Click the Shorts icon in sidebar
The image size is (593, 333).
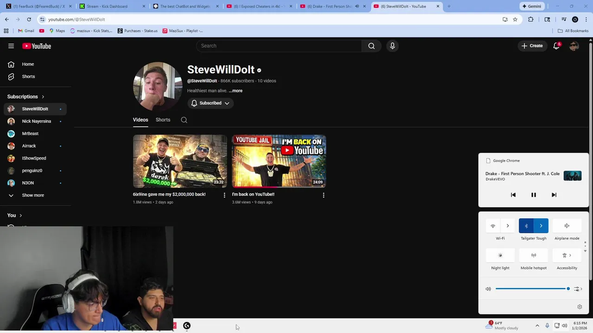click(11, 76)
